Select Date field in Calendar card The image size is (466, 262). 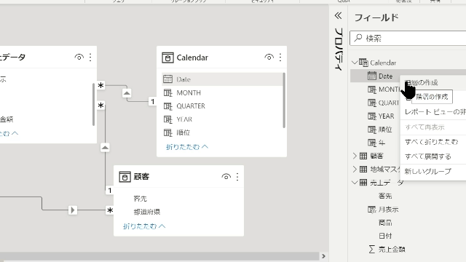221,79
